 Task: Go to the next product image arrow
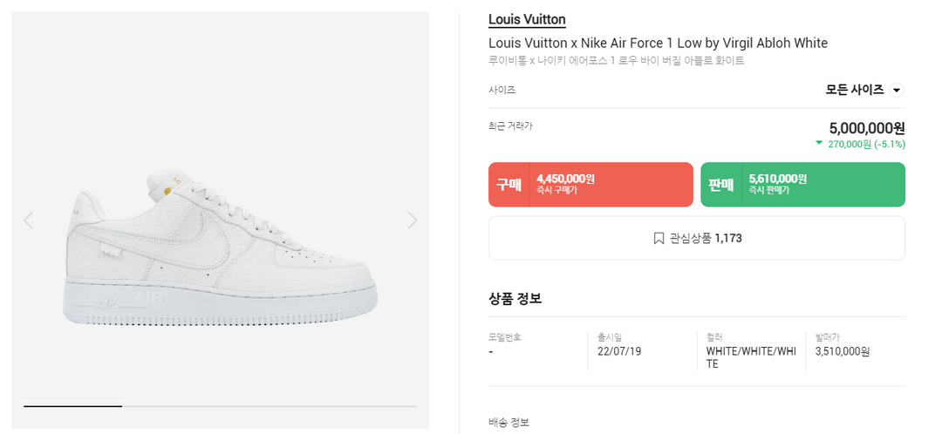click(x=413, y=220)
